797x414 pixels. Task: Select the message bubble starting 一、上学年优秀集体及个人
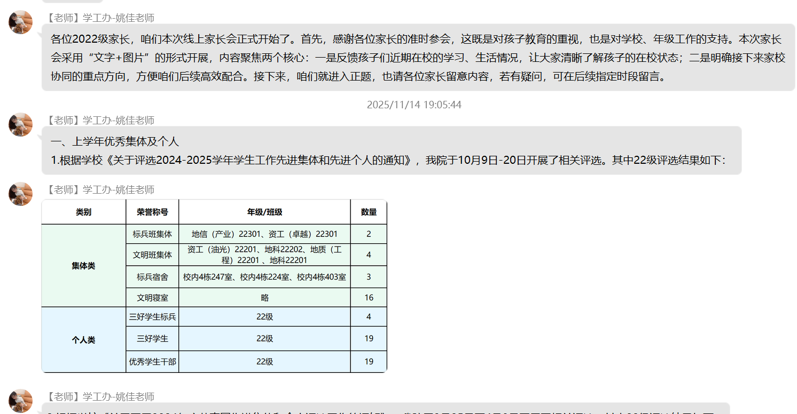pos(391,150)
